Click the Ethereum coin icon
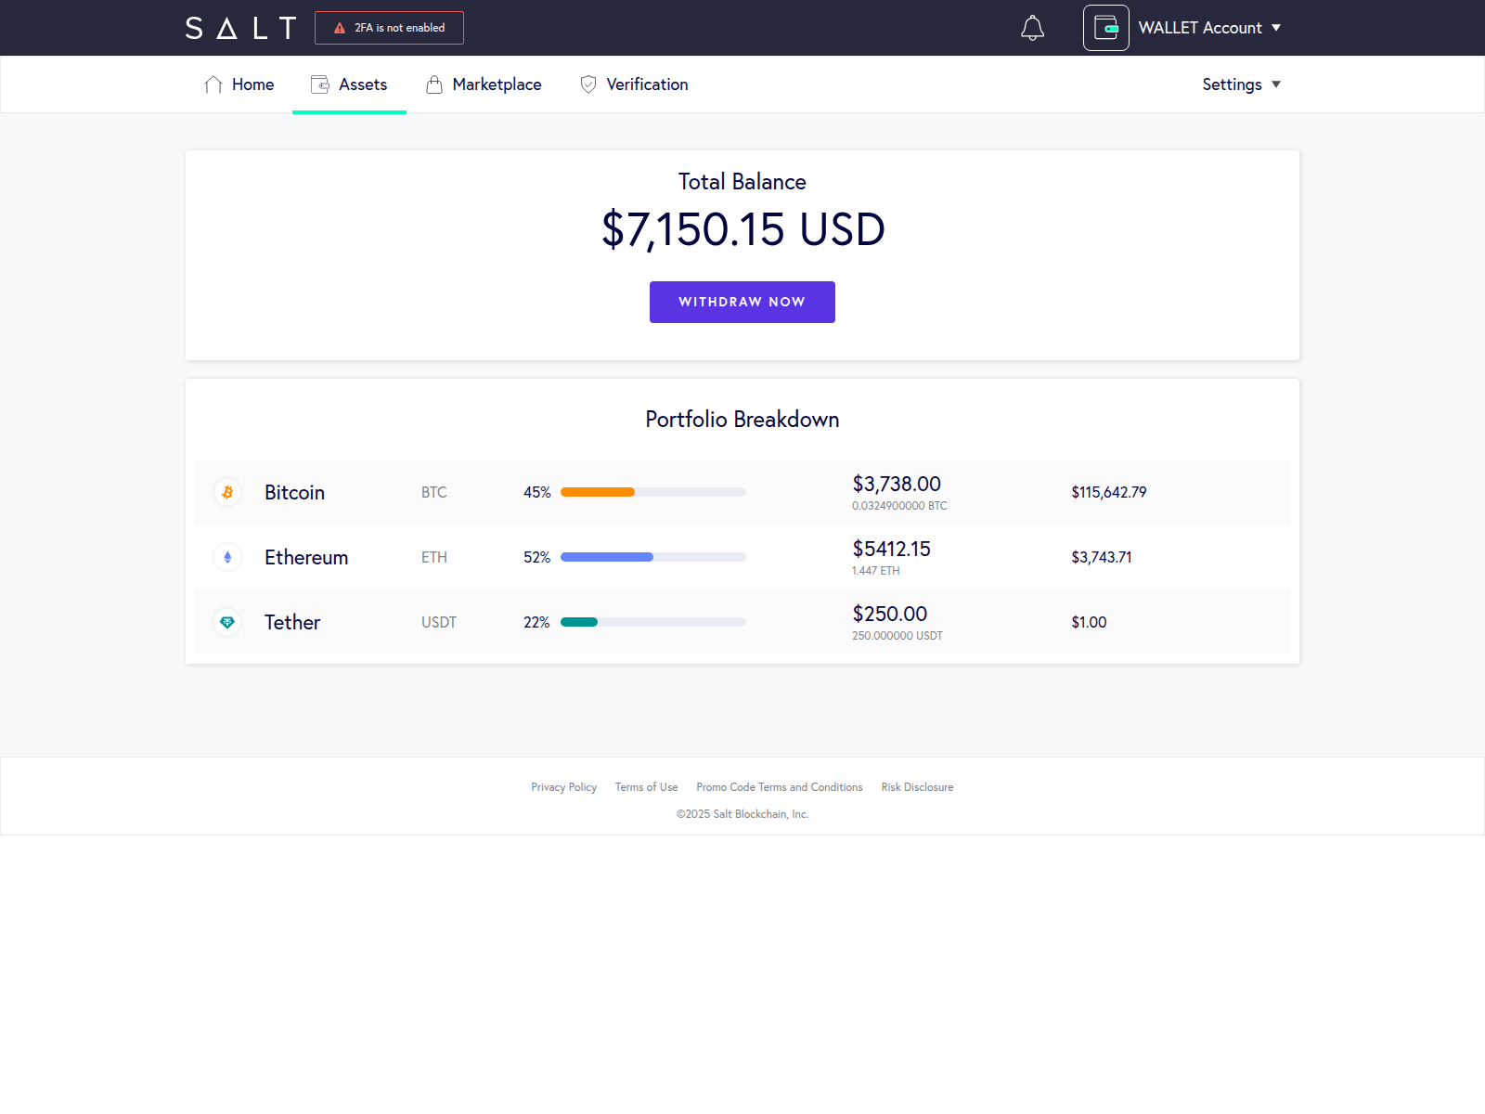Screen dimensions: 1485x1114 (x=227, y=557)
